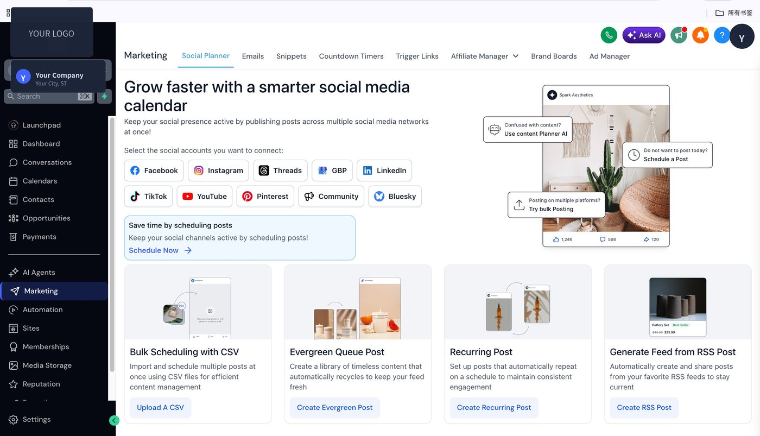Open the Ask AI assistant
The image size is (760, 436).
coord(644,35)
